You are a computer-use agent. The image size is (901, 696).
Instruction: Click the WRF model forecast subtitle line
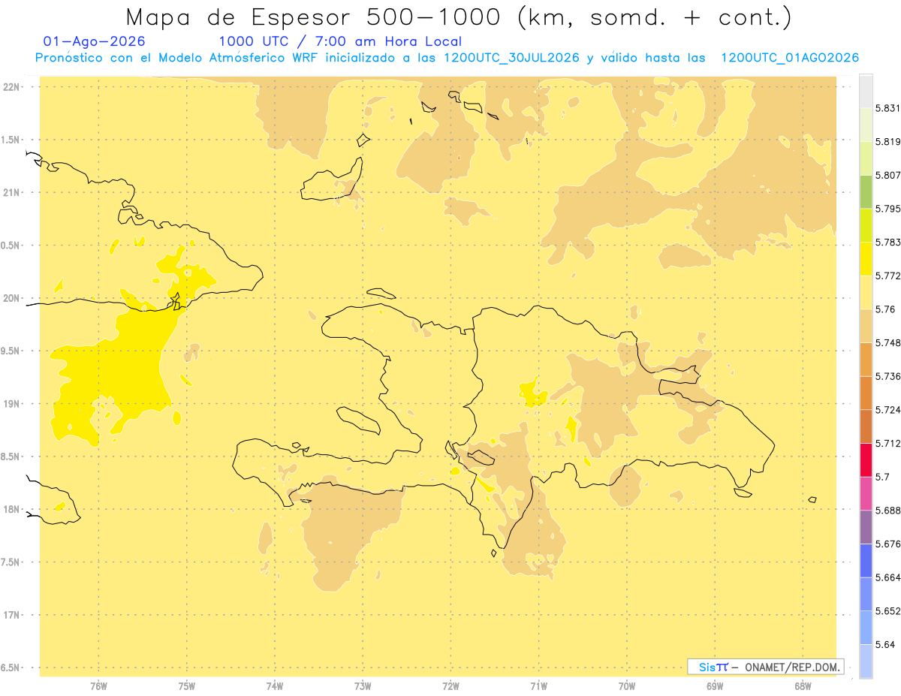[x=447, y=58]
